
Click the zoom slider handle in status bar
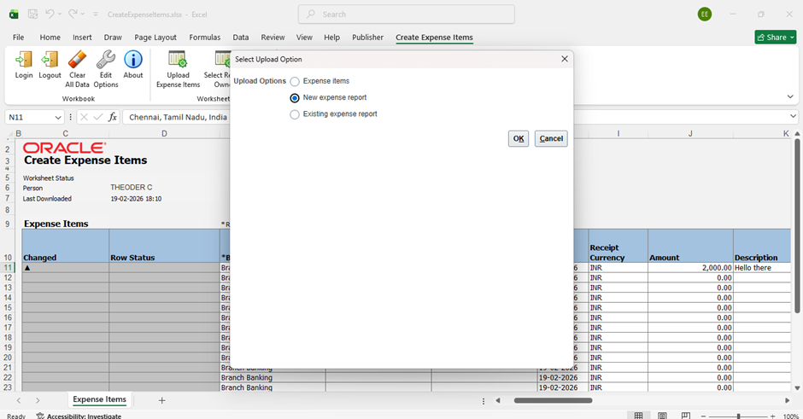(738, 416)
